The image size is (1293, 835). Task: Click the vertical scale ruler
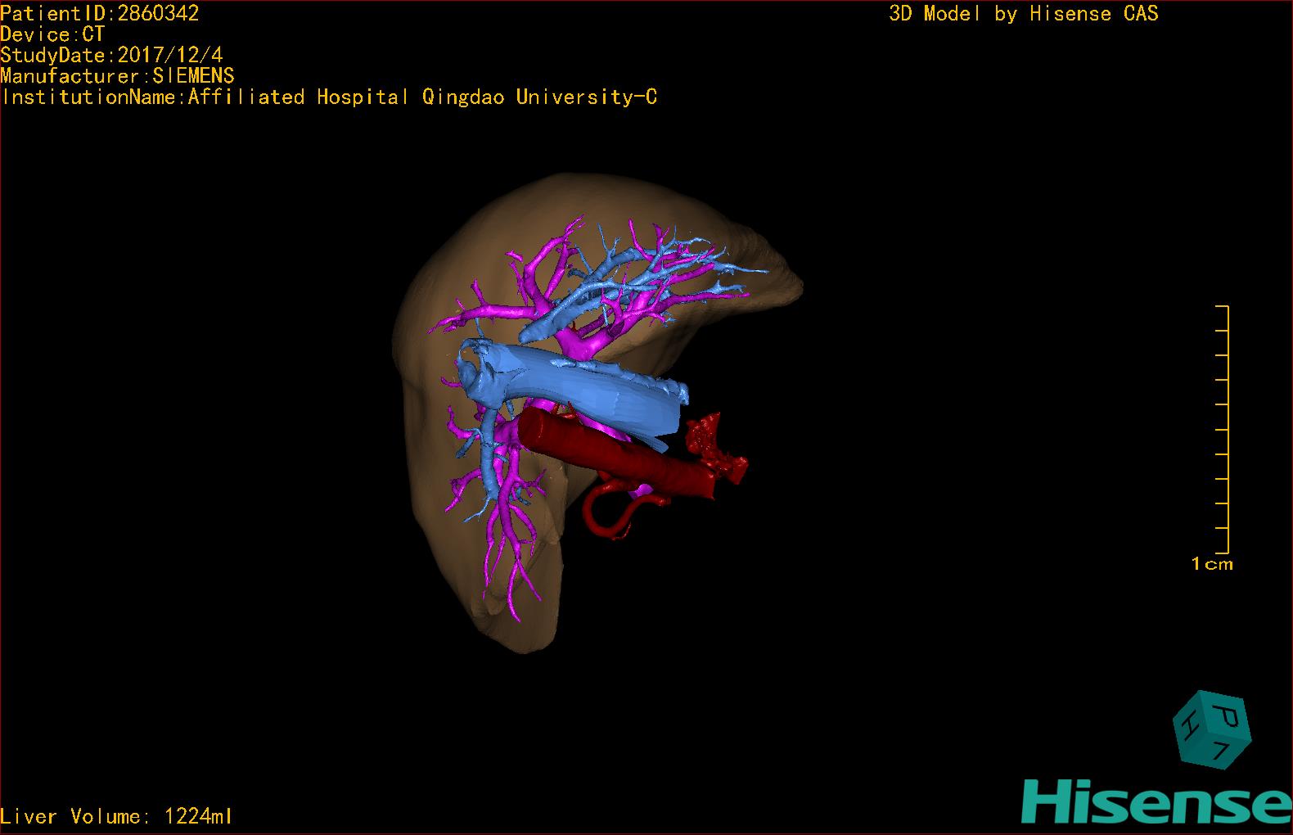coord(1223,429)
